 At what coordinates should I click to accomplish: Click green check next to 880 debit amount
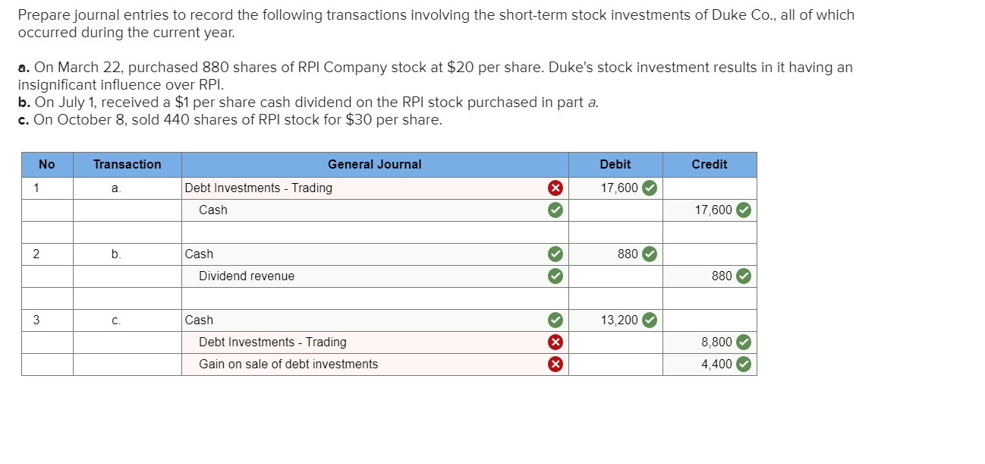[x=650, y=254]
